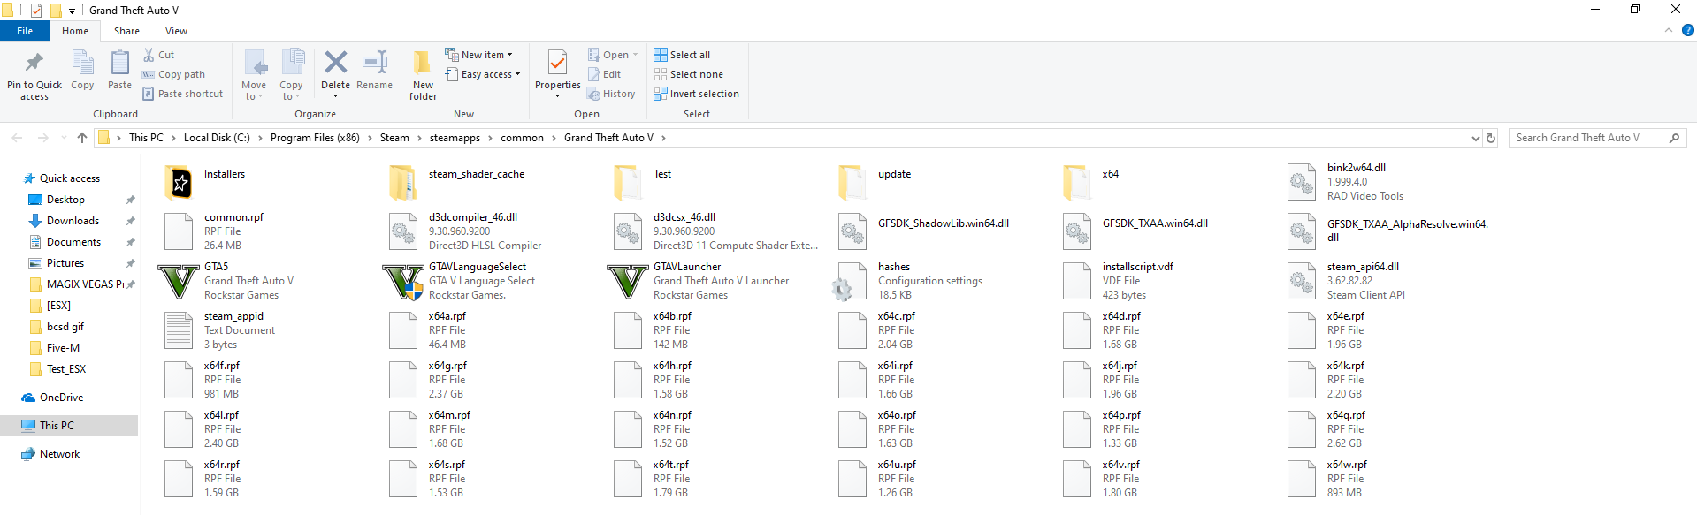This screenshot has width=1697, height=515.
Task: Open the Copy to dropdown
Action: pyautogui.click(x=292, y=74)
